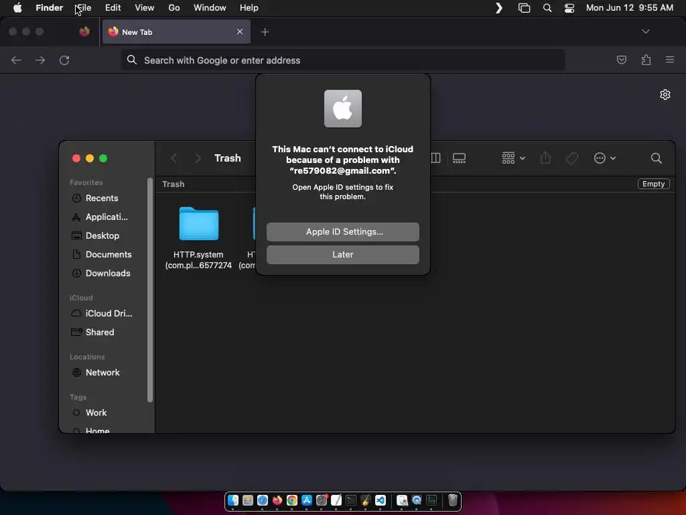
Task: Open Firefox from the Dock
Action: click(x=277, y=500)
